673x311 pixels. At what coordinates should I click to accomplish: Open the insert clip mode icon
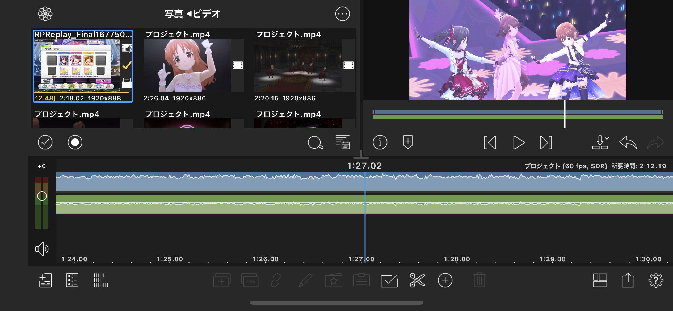600,142
